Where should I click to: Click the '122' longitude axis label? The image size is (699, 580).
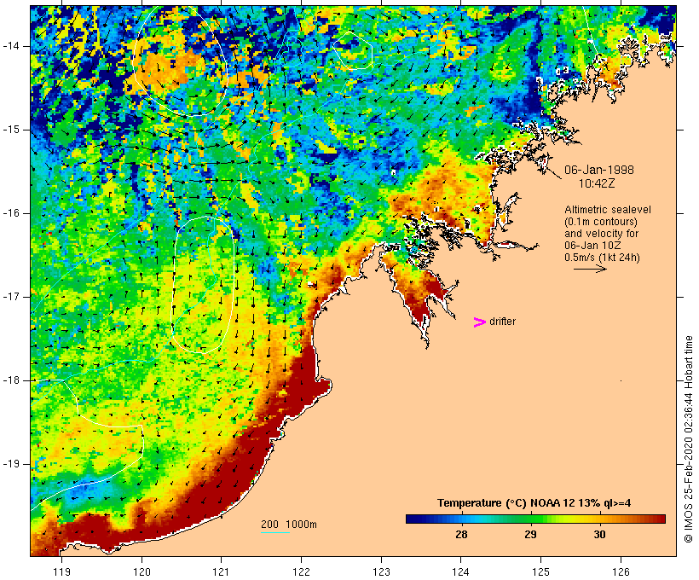pos(302,571)
